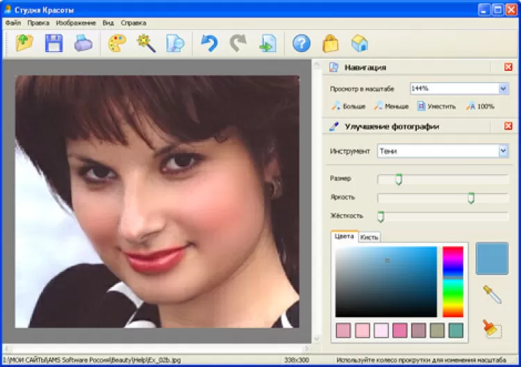
Task: Open the Файл menu
Action: tap(13, 23)
